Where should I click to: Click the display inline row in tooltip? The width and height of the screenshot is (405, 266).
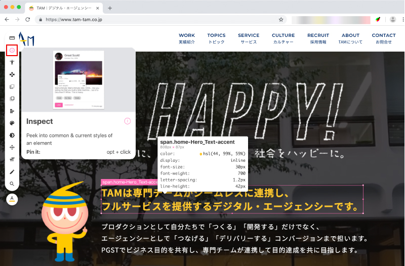pyautogui.click(x=203, y=160)
